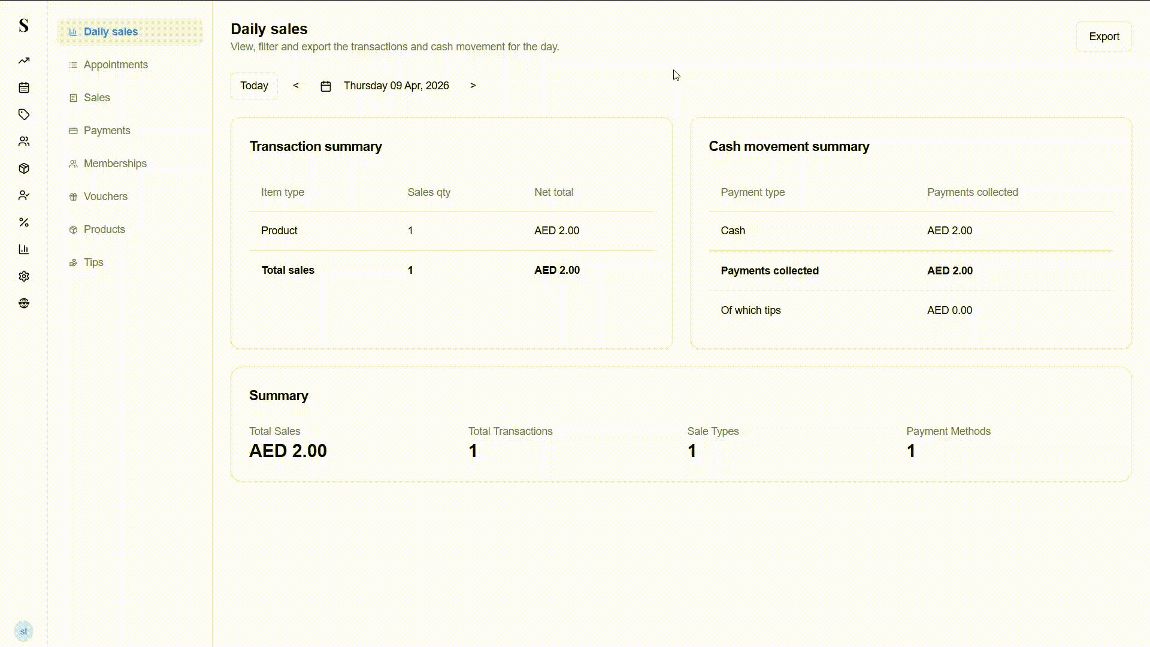Click the price tag sidebar icon
1150x647 pixels.
24,114
